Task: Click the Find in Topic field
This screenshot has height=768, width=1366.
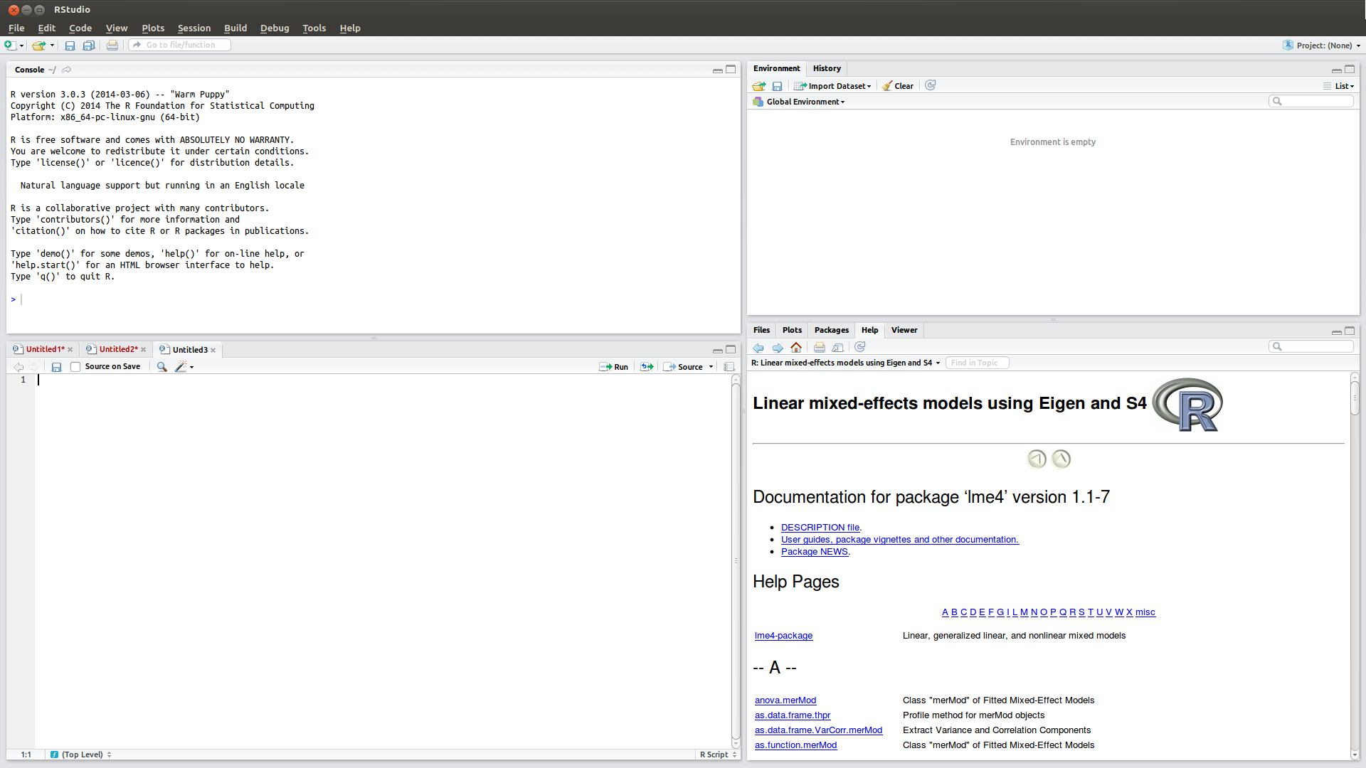Action: pyautogui.click(x=977, y=363)
